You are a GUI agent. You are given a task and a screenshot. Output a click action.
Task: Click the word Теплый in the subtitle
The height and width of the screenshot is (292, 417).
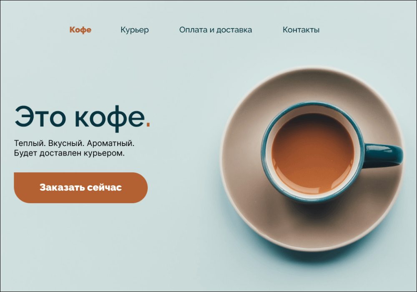click(x=30, y=143)
